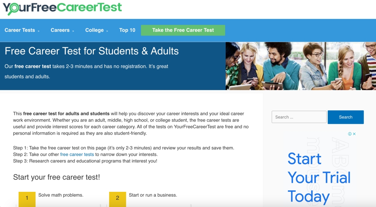Expand the Careers submenu arrow
Image resolution: width=376 pixels, height=207 pixels.
73,31
